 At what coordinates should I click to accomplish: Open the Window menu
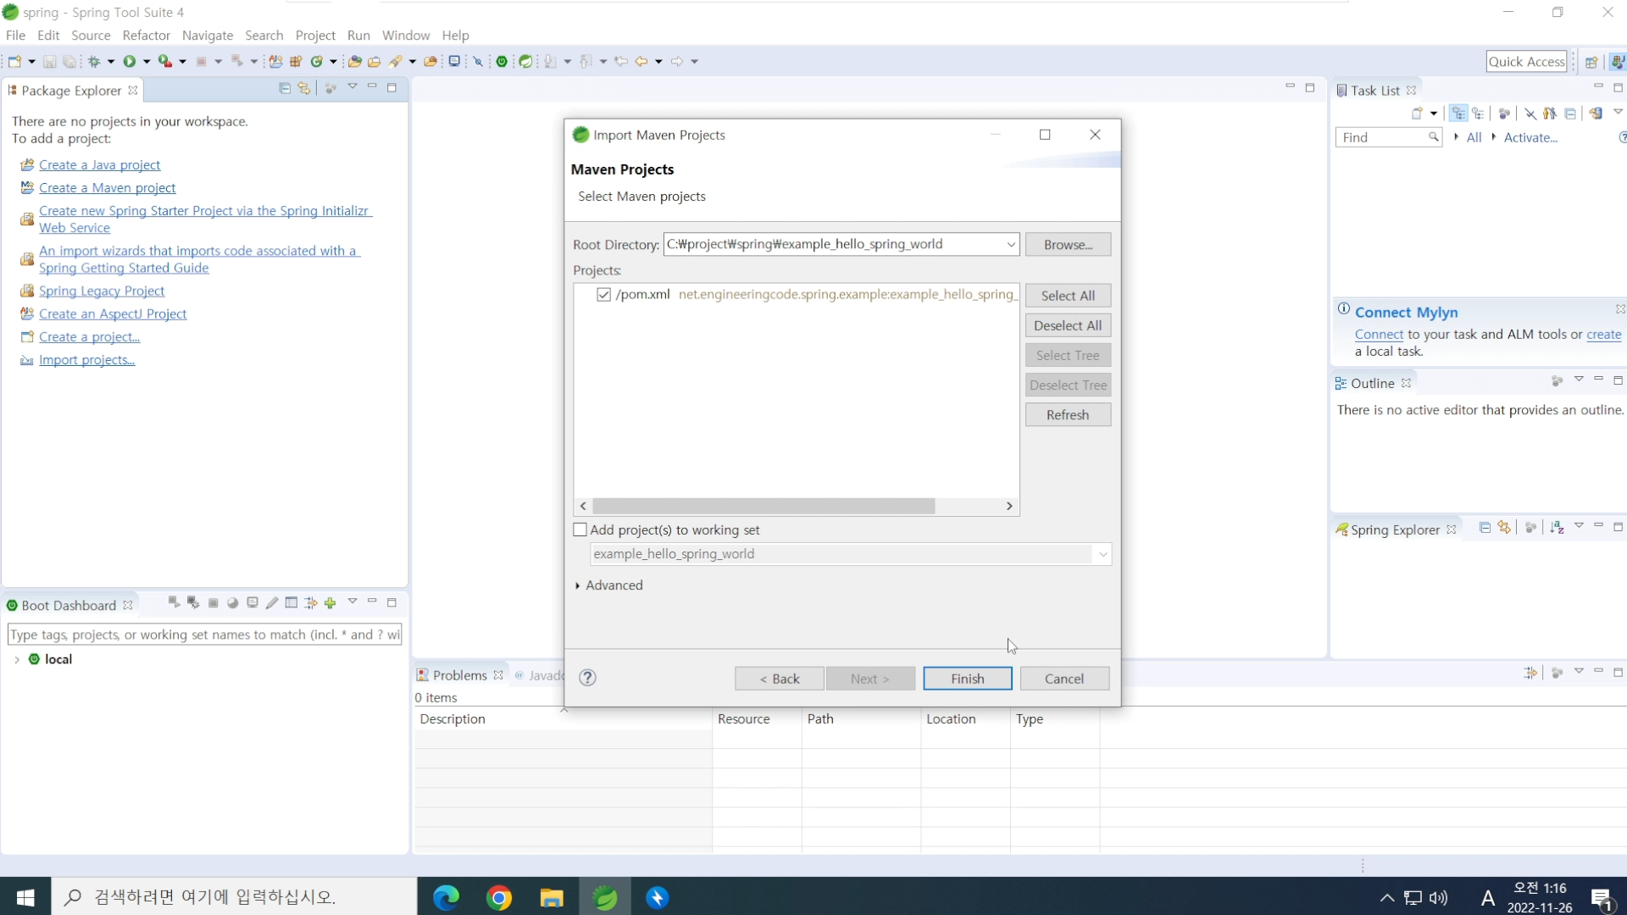tap(406, 35)
